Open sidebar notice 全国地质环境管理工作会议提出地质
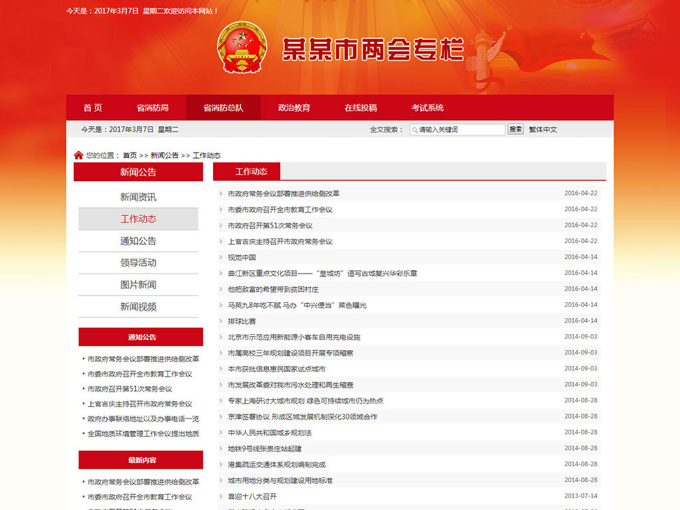 143,434
